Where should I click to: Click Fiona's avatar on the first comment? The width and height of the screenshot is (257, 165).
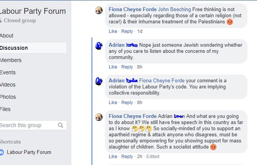[x=99, y=10]
